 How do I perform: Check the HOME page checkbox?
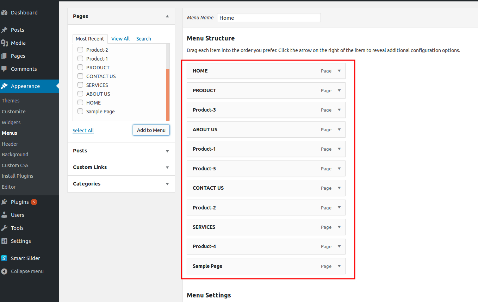tap(80, 102)
